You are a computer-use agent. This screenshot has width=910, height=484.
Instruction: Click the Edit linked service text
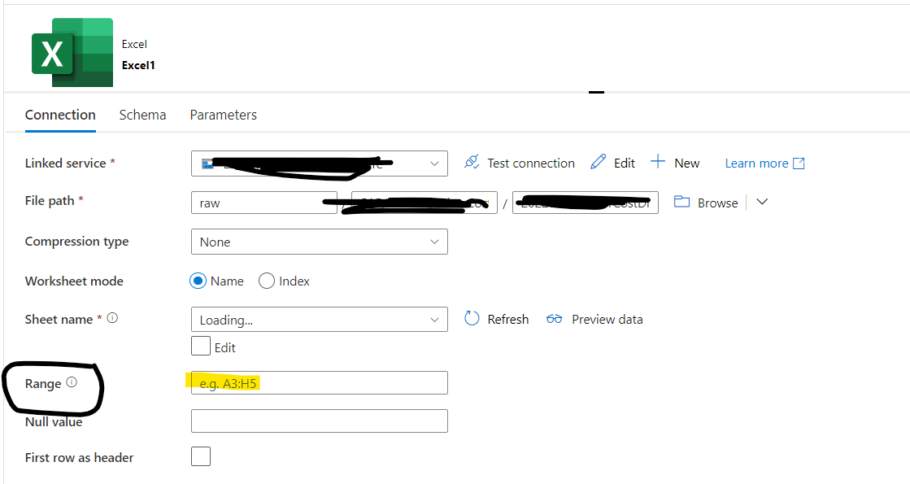coord(625,164)
